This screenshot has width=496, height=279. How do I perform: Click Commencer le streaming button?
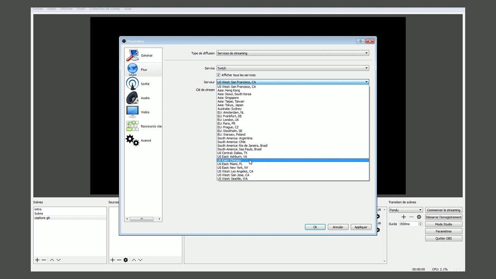(444, 210)
